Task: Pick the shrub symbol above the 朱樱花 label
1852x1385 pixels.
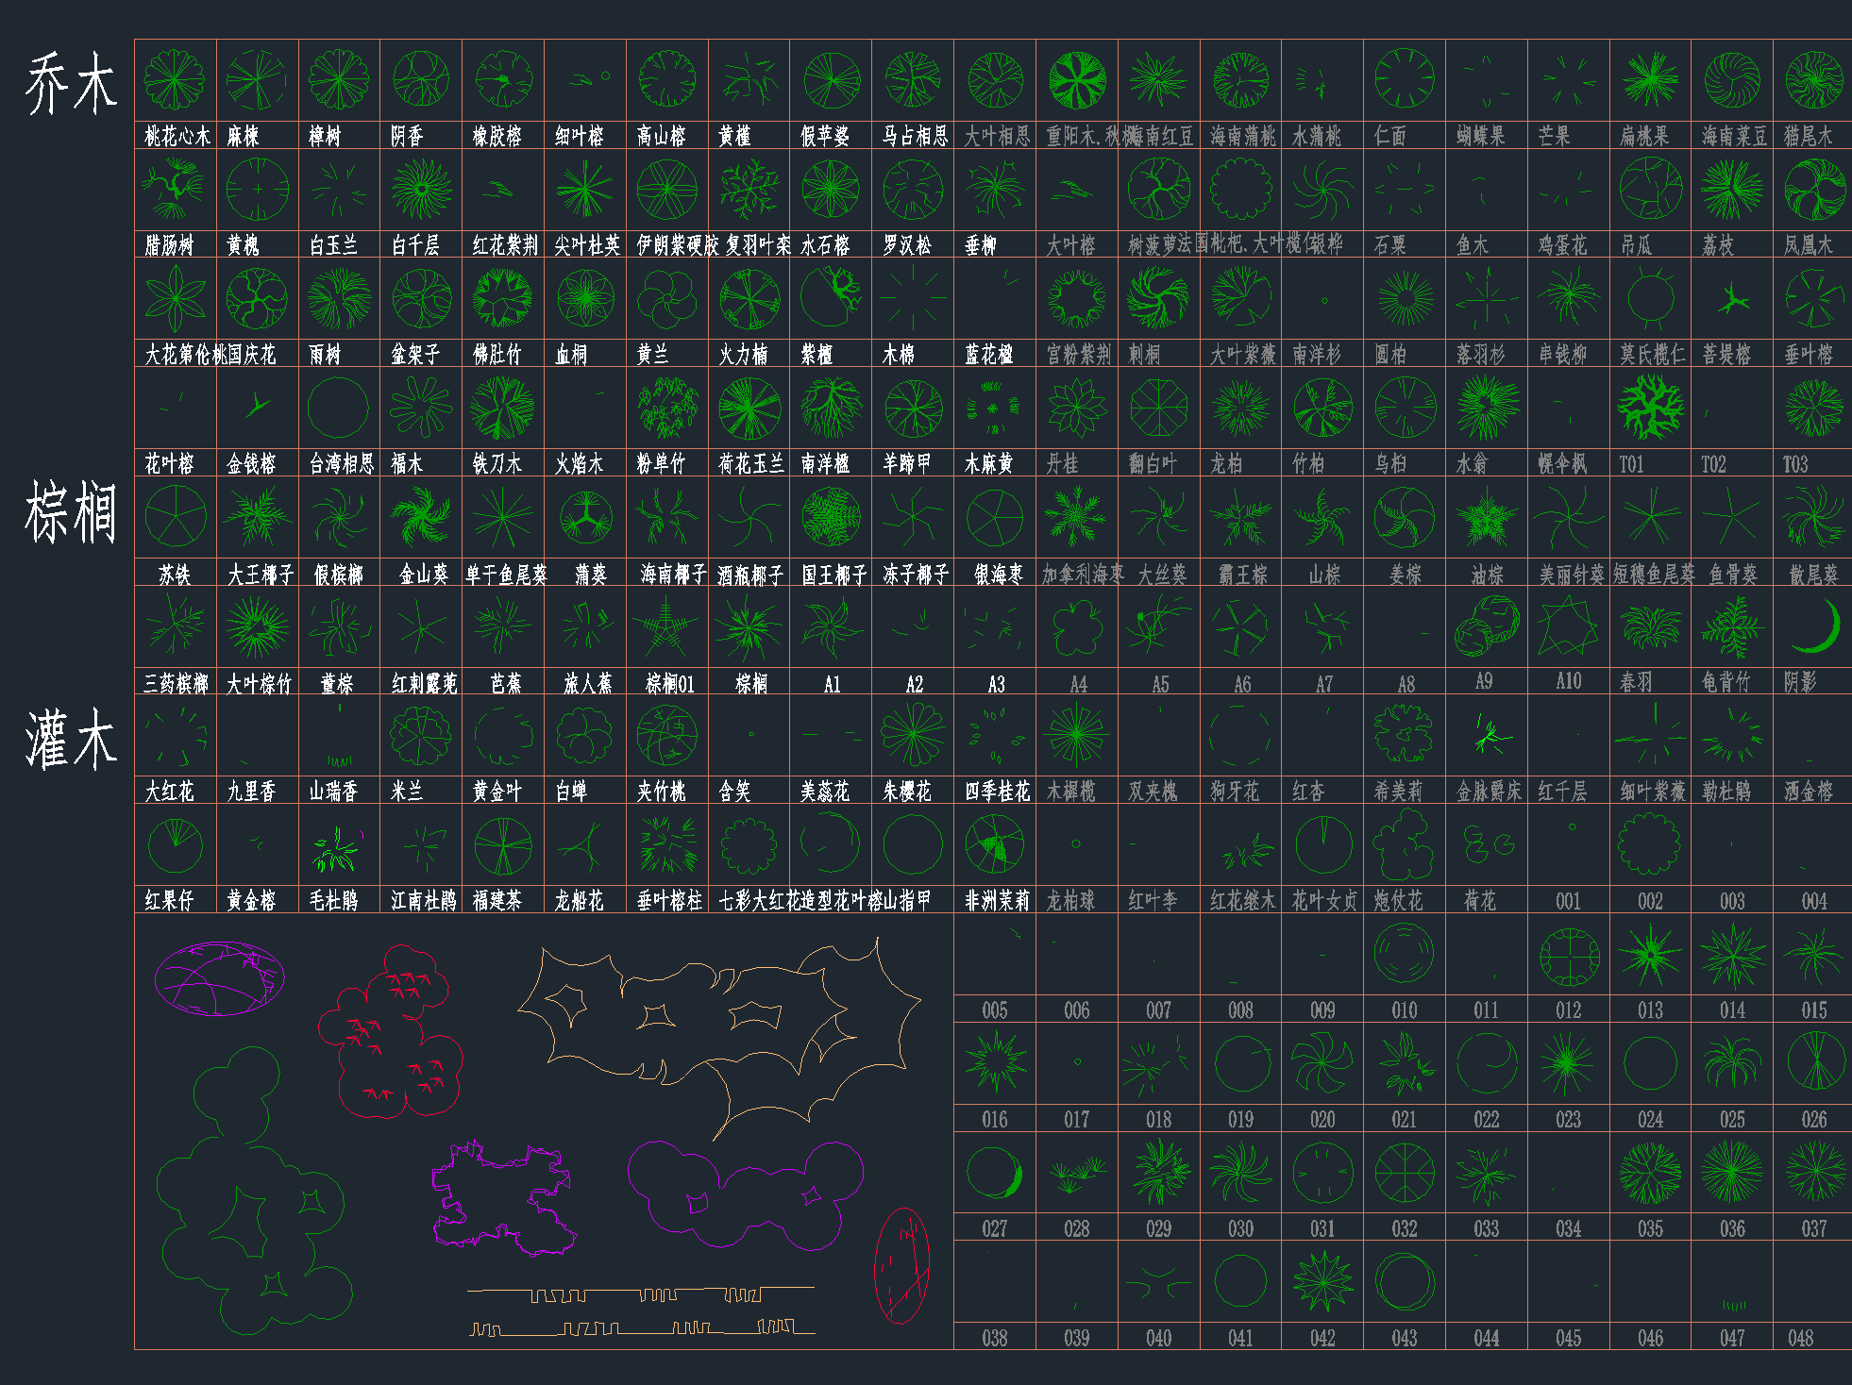Action: 913,734
